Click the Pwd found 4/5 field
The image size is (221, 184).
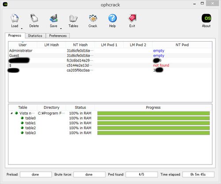[x=141, y=174]
